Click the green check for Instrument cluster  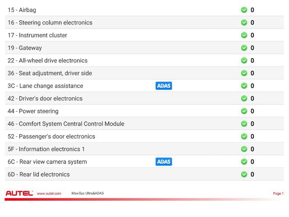[244, 35]
